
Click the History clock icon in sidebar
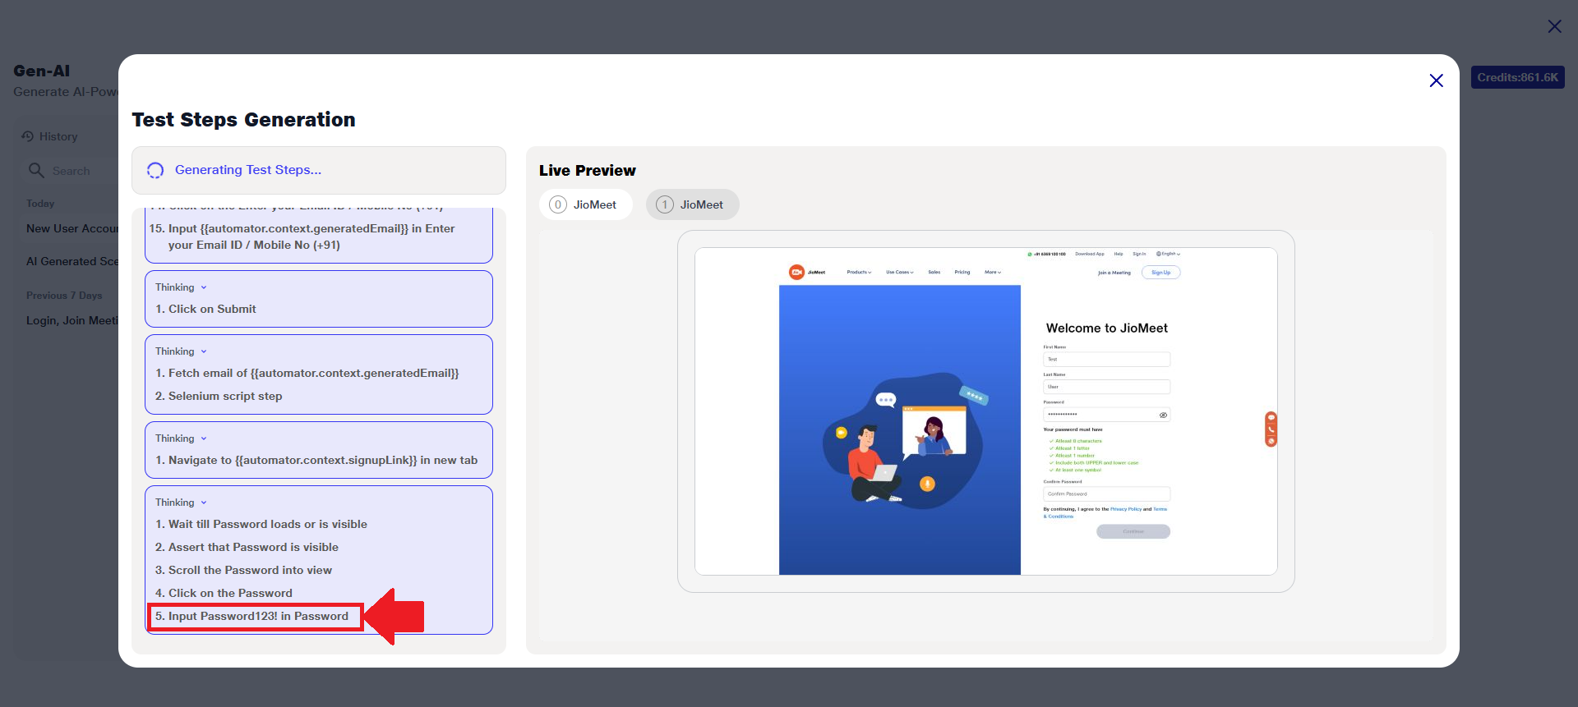[28, 136]
